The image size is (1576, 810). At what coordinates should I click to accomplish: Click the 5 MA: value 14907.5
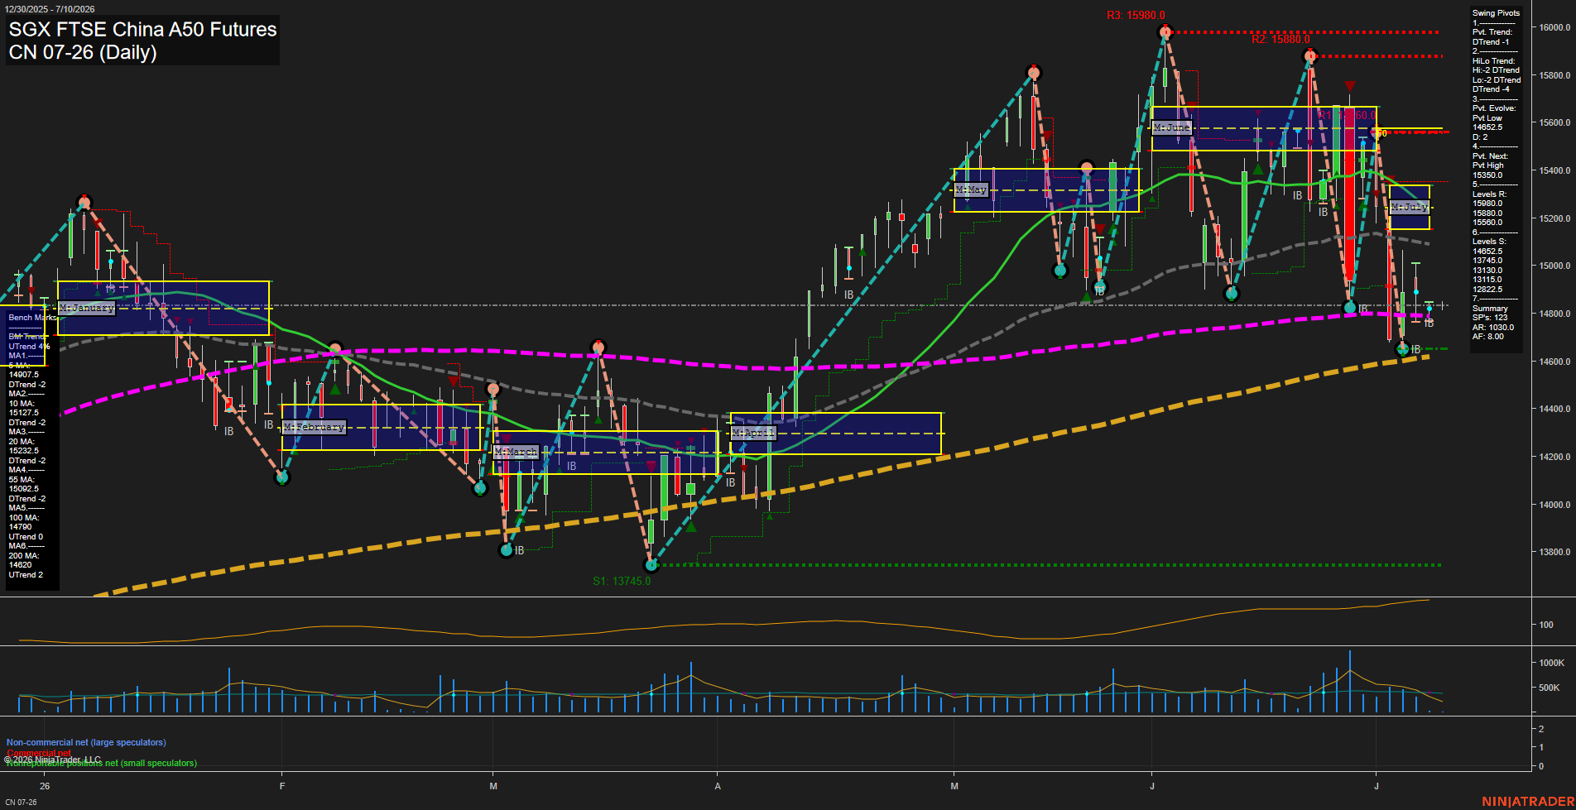coord(23,375)
